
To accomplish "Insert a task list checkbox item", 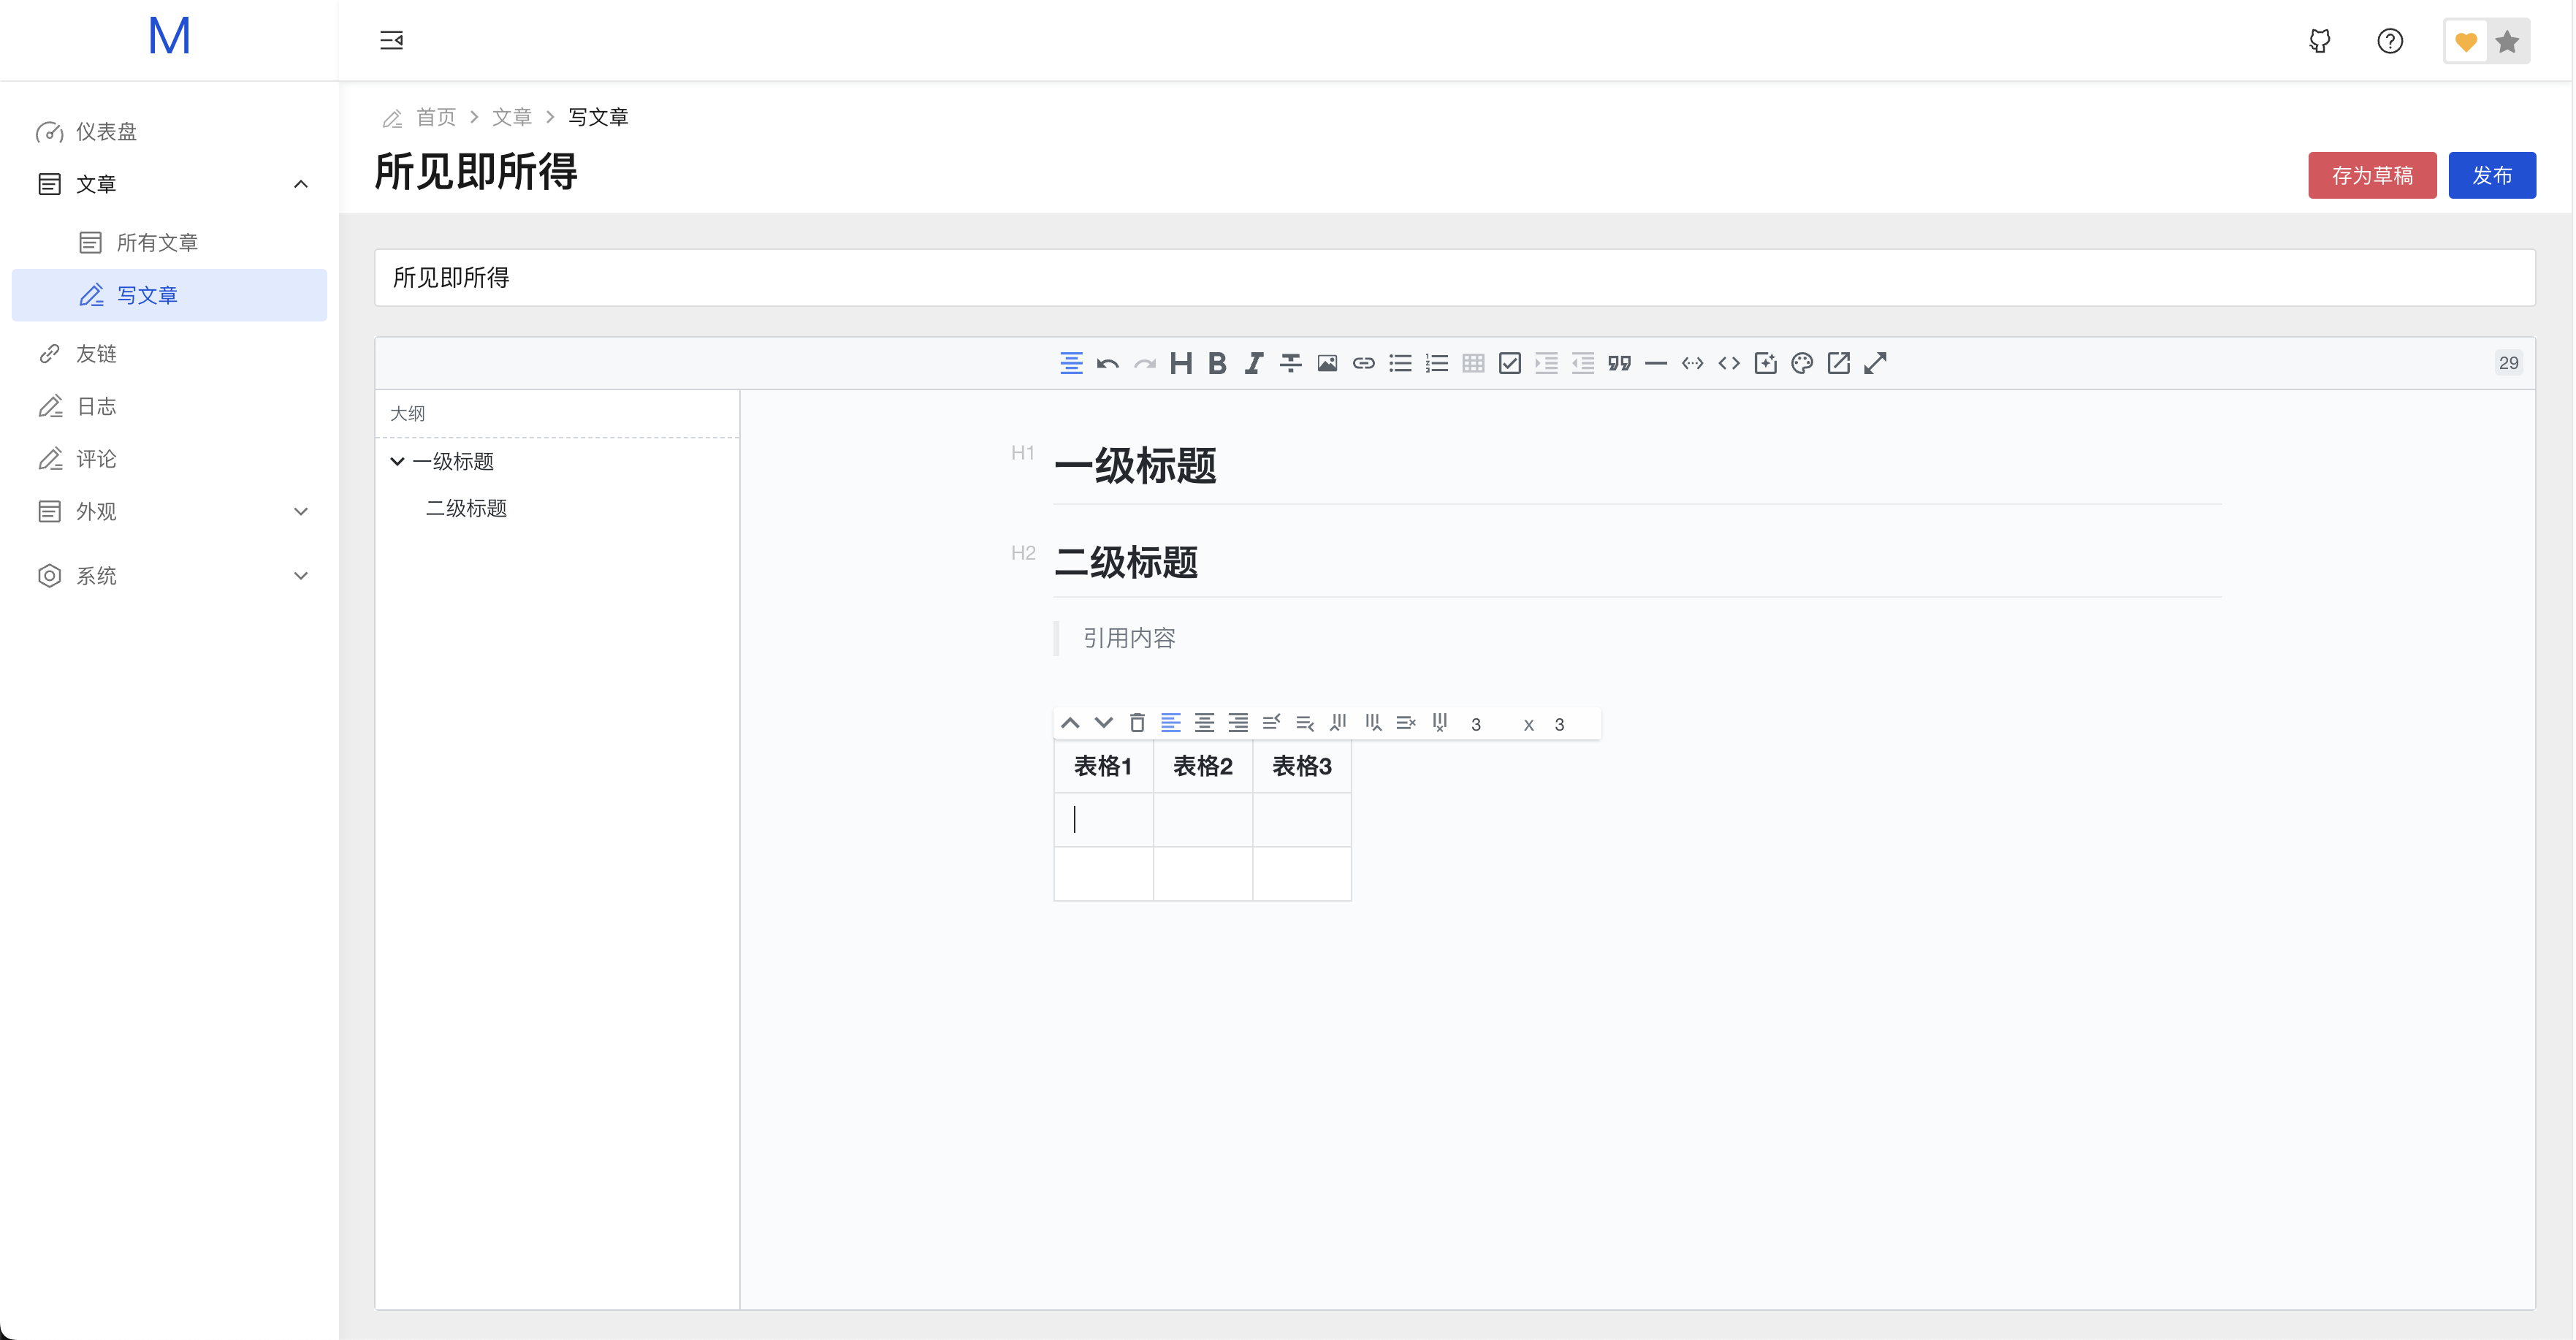I will pyautogui.click(x=1510, y=363).
